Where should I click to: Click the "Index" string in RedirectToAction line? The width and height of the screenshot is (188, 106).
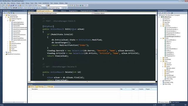pos(83,45)
